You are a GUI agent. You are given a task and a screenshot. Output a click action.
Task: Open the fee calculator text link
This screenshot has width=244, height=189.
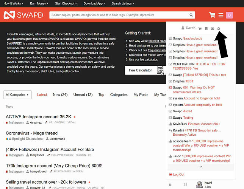tap(149, 59)
